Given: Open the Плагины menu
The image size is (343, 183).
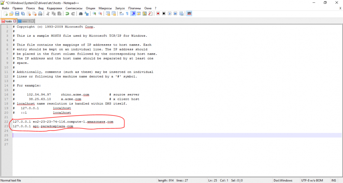Looking at the screenshot, I should (134, 8).
